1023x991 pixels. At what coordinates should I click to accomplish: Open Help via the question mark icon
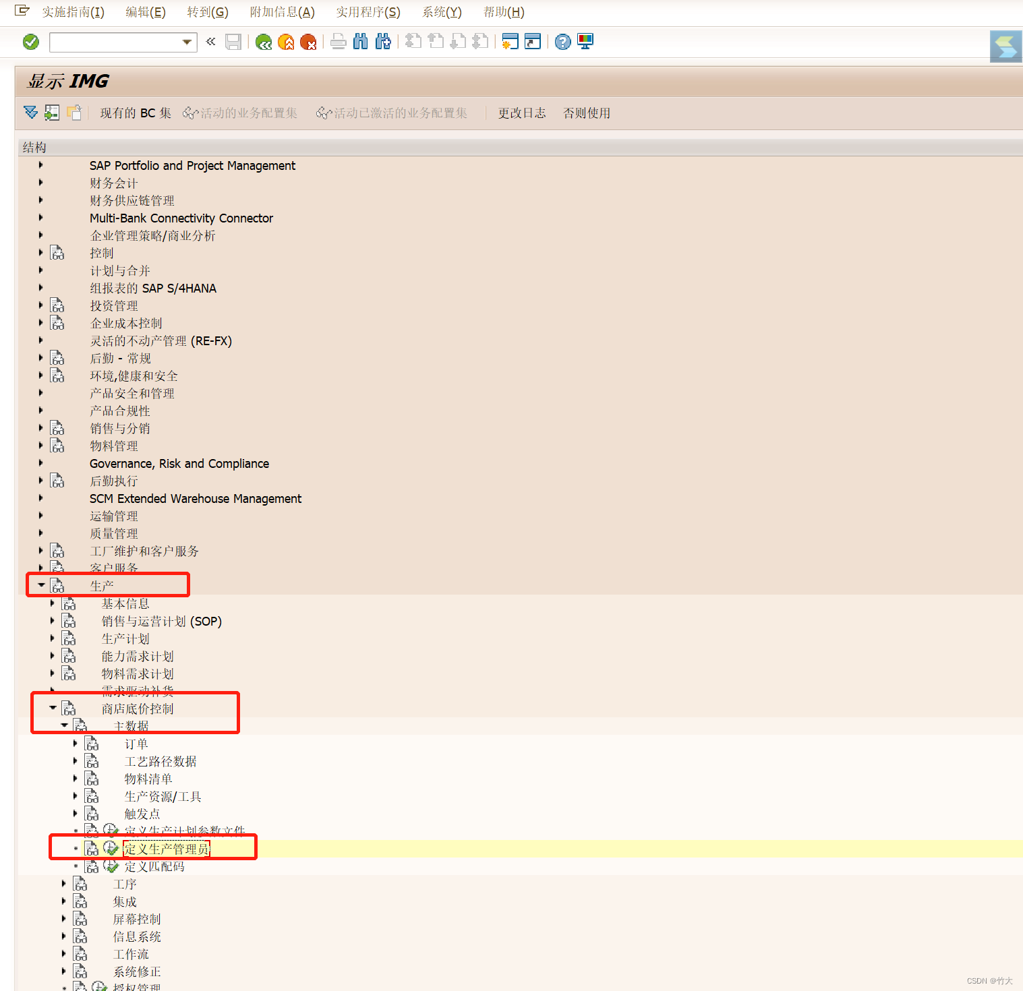point(563,42)
